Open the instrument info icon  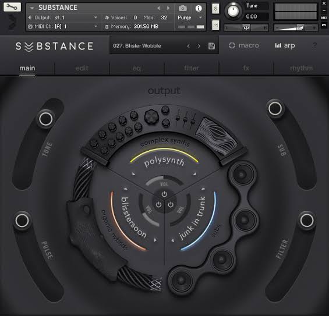(199, 8)
